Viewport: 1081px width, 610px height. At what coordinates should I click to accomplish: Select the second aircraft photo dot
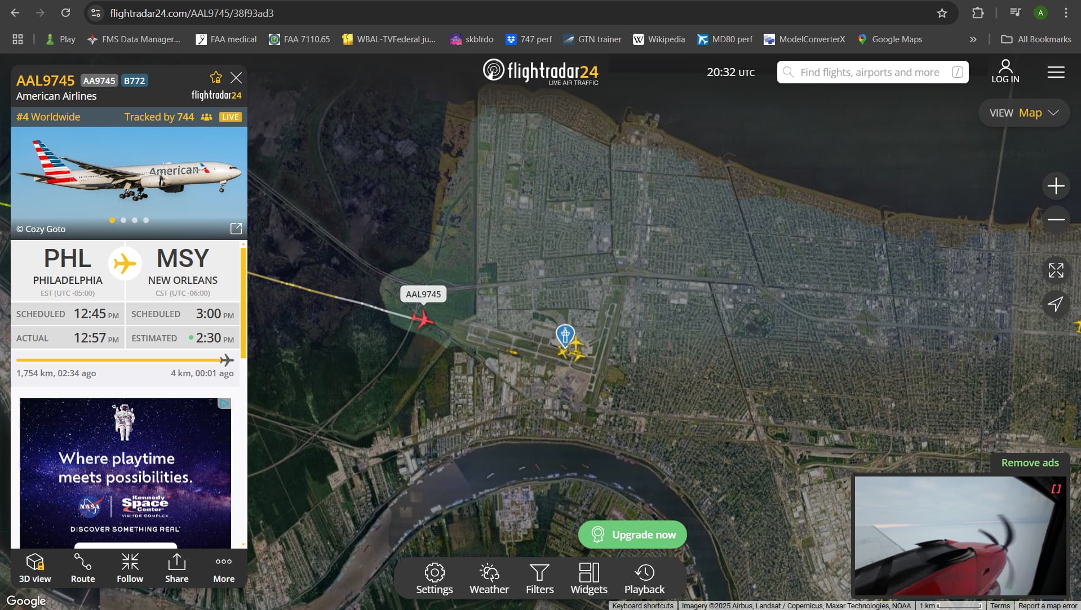coord(123,220)
